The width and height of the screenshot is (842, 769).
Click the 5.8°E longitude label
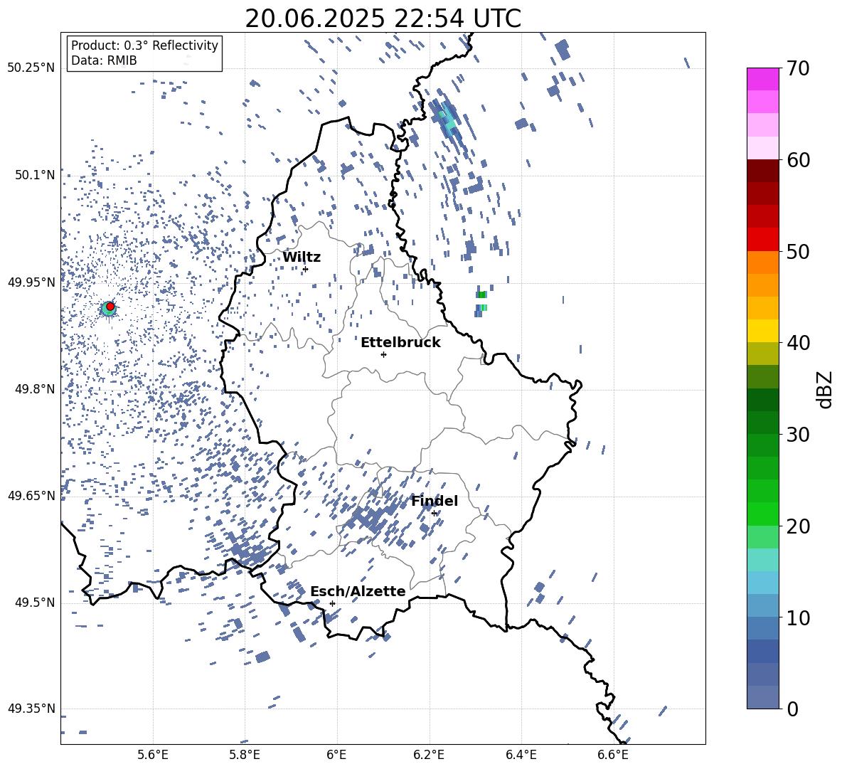245,755
